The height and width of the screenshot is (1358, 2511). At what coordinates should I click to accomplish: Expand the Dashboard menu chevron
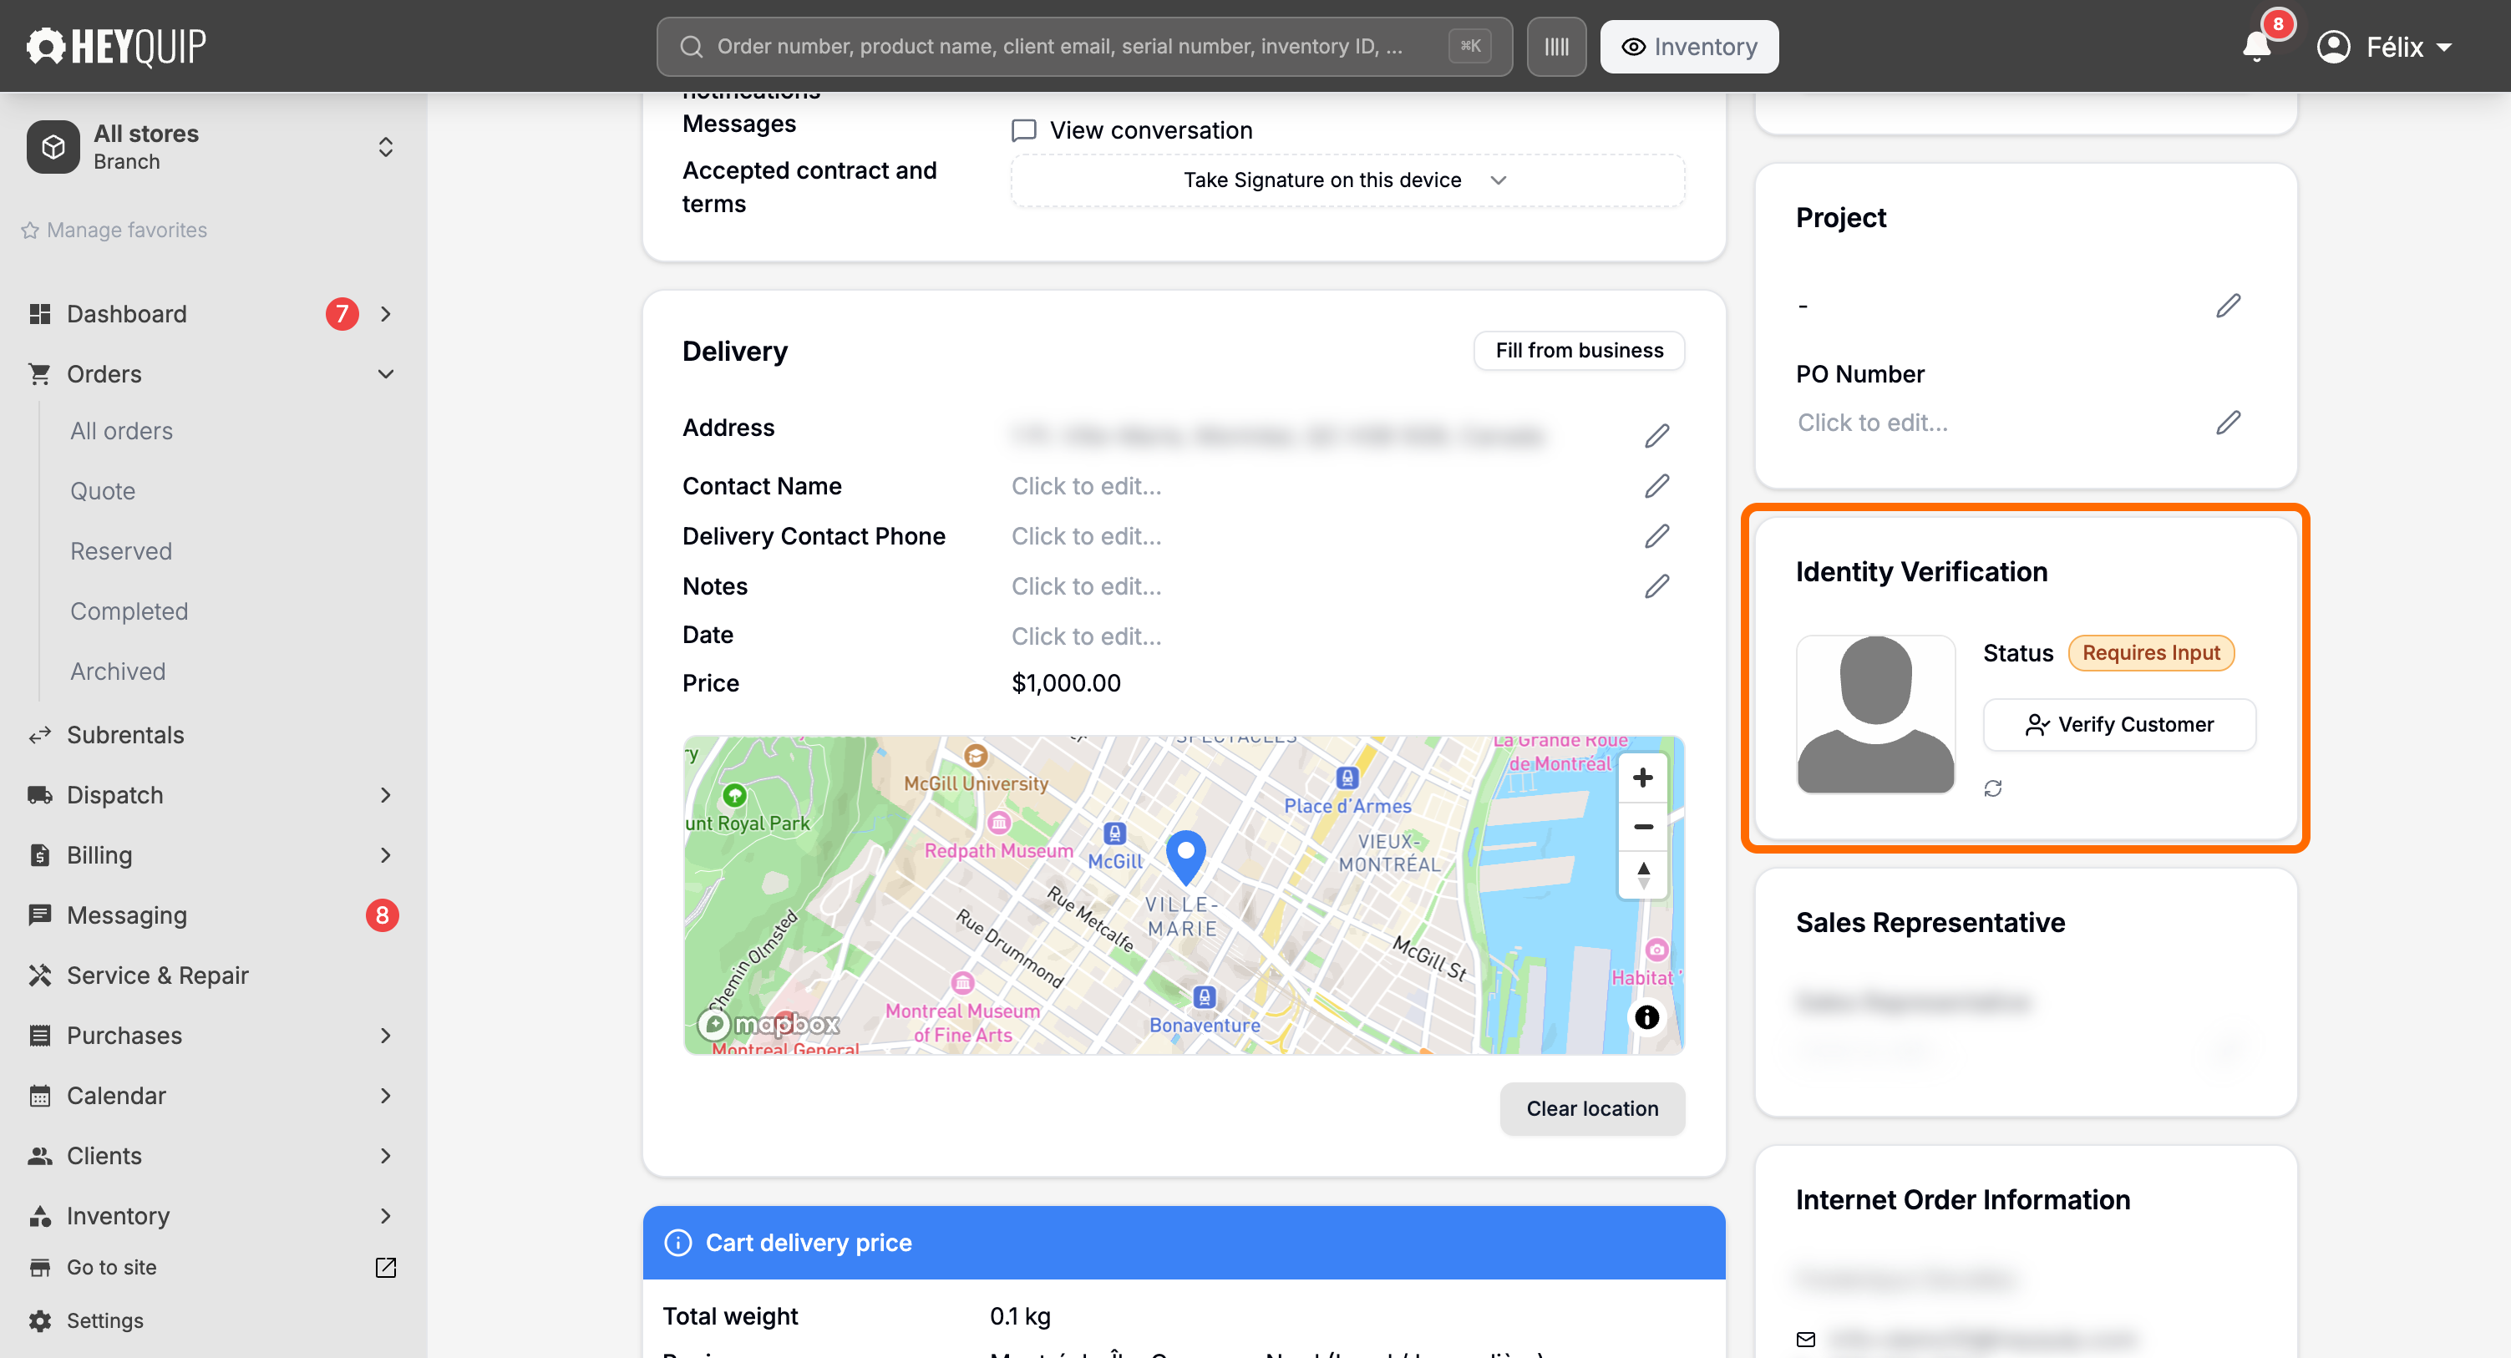[386, 314]
